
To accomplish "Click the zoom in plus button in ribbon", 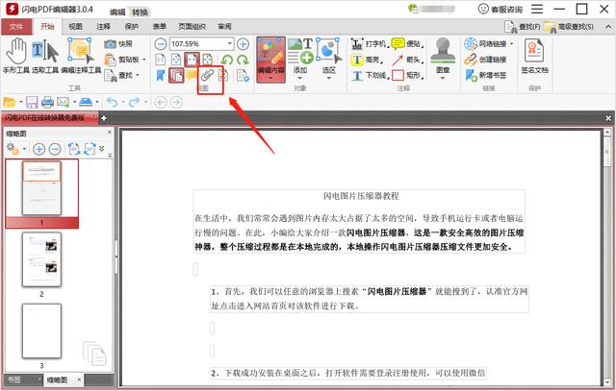I will coord(243,44).
